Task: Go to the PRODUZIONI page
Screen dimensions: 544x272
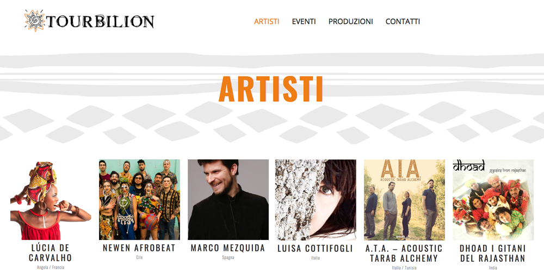Action: (351, 22)
